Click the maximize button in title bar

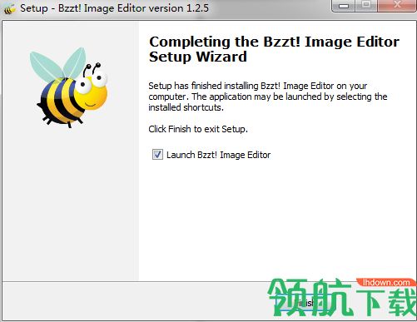coord(366,6)
